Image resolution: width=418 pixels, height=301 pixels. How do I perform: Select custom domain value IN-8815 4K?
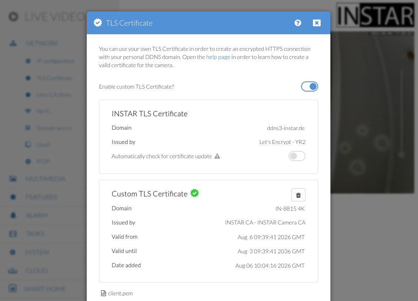click(290, 209)
